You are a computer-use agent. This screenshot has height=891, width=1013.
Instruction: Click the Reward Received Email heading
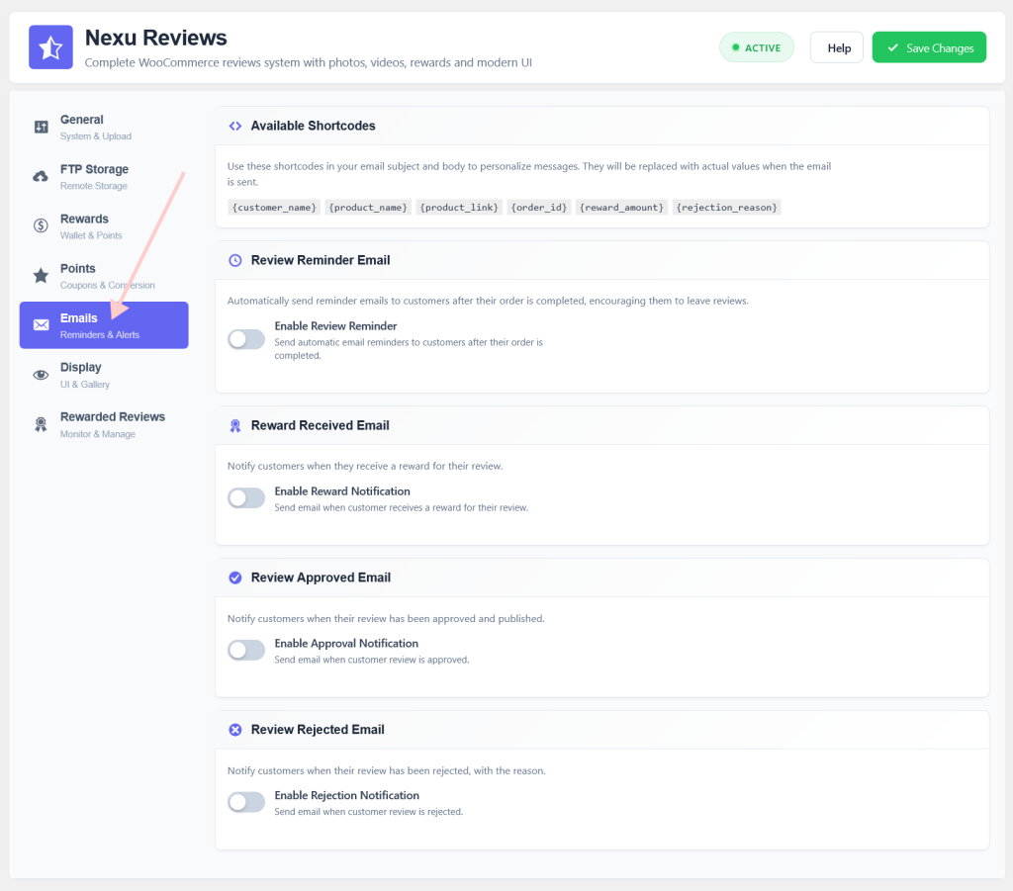[x=320, y=425]
